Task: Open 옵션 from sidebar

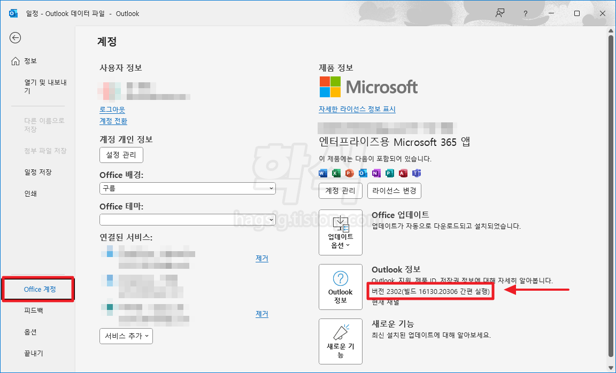Action: (30, 332)
